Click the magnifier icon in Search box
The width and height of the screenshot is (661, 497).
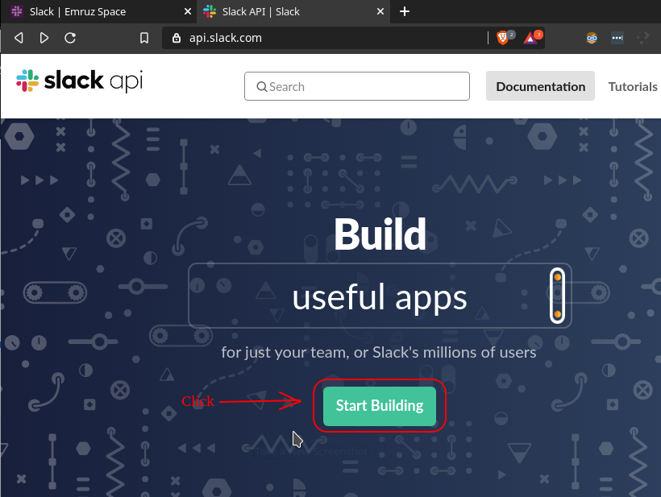click(x=262, y=87)
